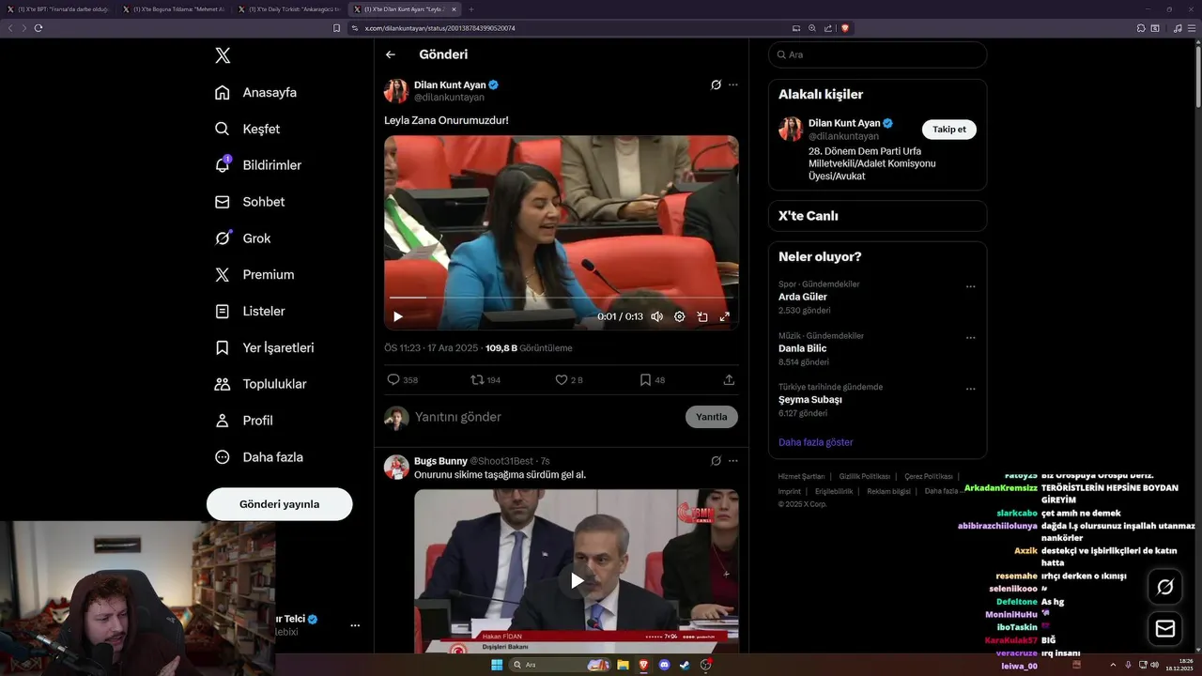Open account menu dots beside the Telci account
Image resolution: width=1202 pixels, height=676 pixels.
point(355,625)
